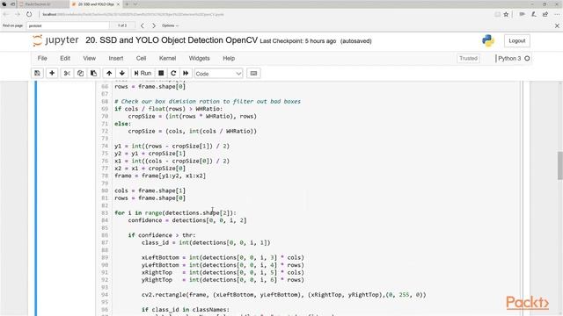Open the Help menu

[229, 58]
